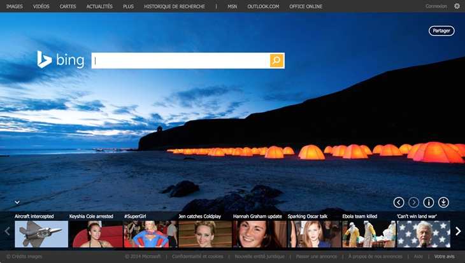Click the Bing logo
The width and height of the screenshot is (465, 263).
click(x=61, y=60)
